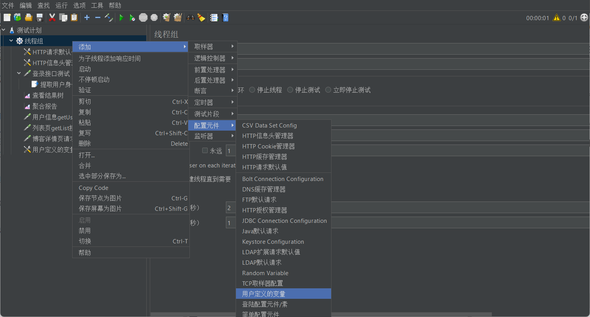Click the Save floppy disk icon
This screenshot has height=317, width=590.
(x=39, y=17)
